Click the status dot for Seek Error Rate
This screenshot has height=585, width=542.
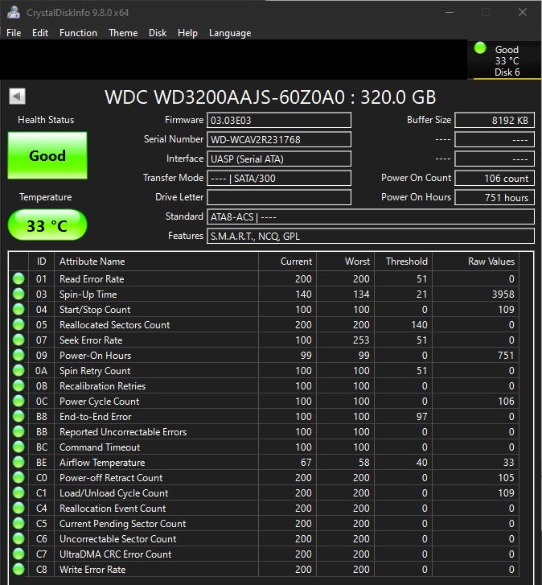(x=18, y=340)
